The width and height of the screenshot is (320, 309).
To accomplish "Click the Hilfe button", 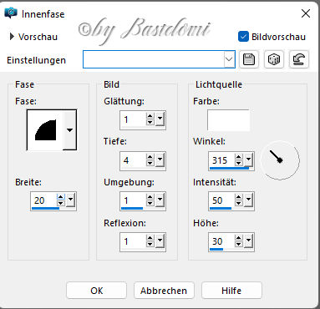I will [231, 291].
